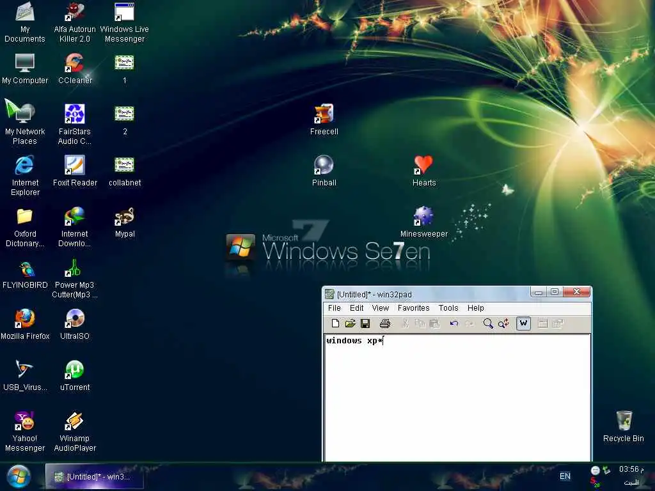655x491 pixels.
Task: Select the My Computer desktop icon
Action: (x=25, y=69)
